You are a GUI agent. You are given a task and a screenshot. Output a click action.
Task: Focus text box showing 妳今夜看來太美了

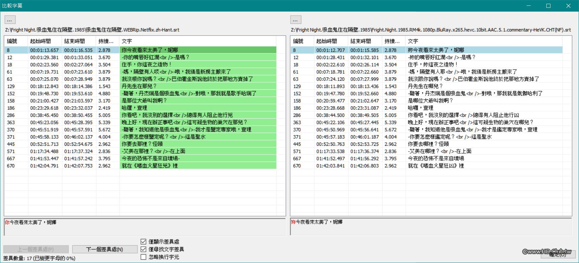[431, 227]
